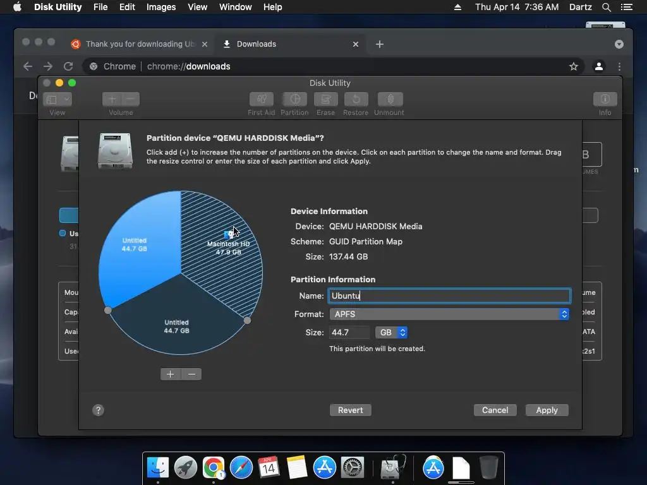Open App Store icon beside Notes
647x485 pixels.
tap(324, 468)
